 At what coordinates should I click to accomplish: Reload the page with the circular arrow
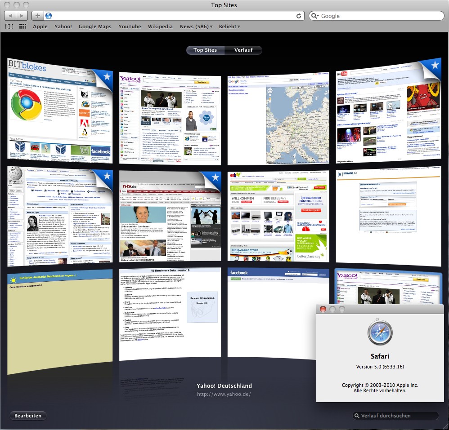(299, 16)
